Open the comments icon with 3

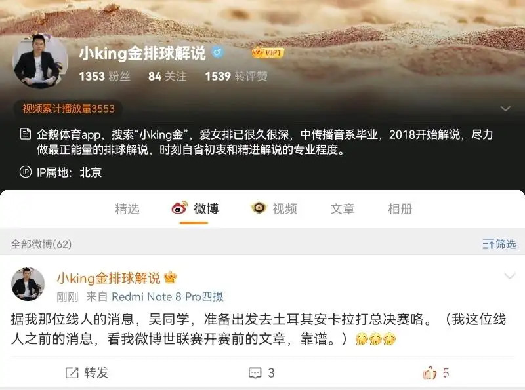pos(255,372)
